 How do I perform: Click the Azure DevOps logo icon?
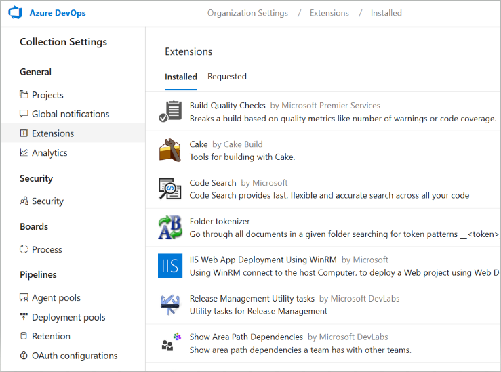click(x=15, y=13)
